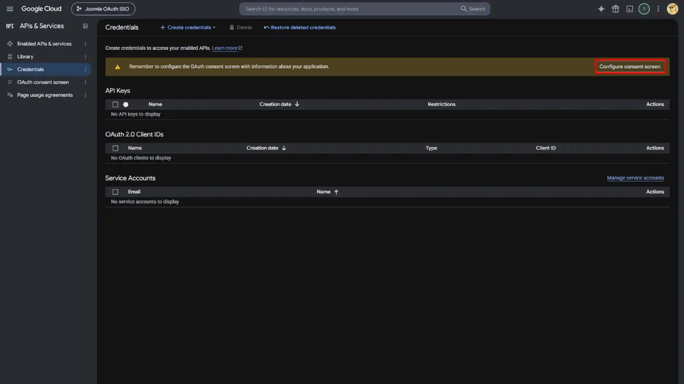The width and height of the screenshot is (684, 384).
Task: Open Learn more link
Action: pos(227,48)
